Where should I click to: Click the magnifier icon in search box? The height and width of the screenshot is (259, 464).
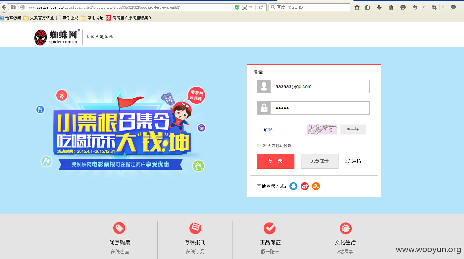coord(273,7)
